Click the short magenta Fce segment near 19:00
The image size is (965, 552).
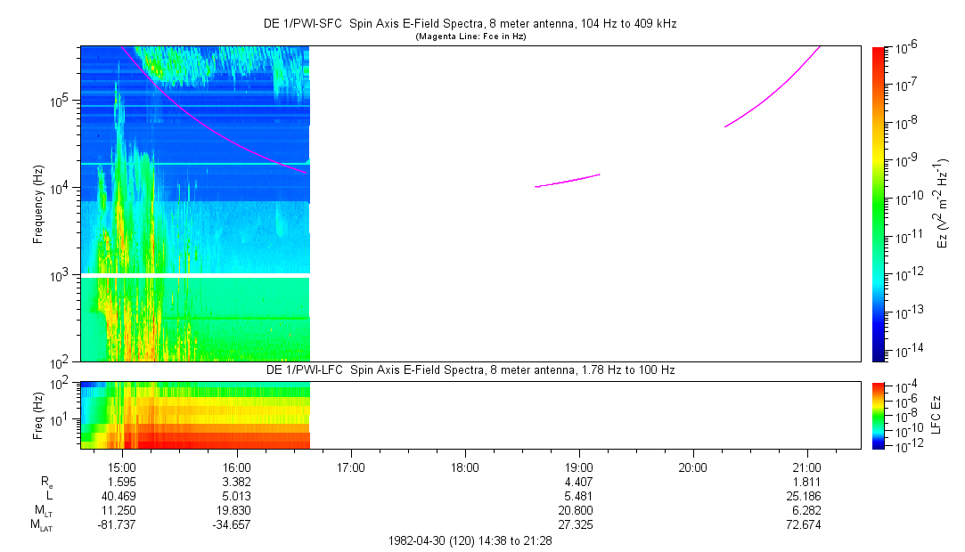(567, 181)
